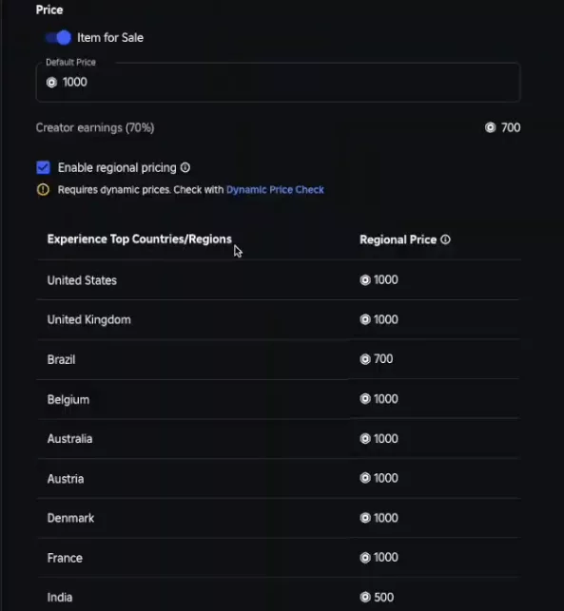Select the Australia row
Image resolution: width=564 pixels, height=611 pixels.
pyautogui.click(x=278, y=439)
